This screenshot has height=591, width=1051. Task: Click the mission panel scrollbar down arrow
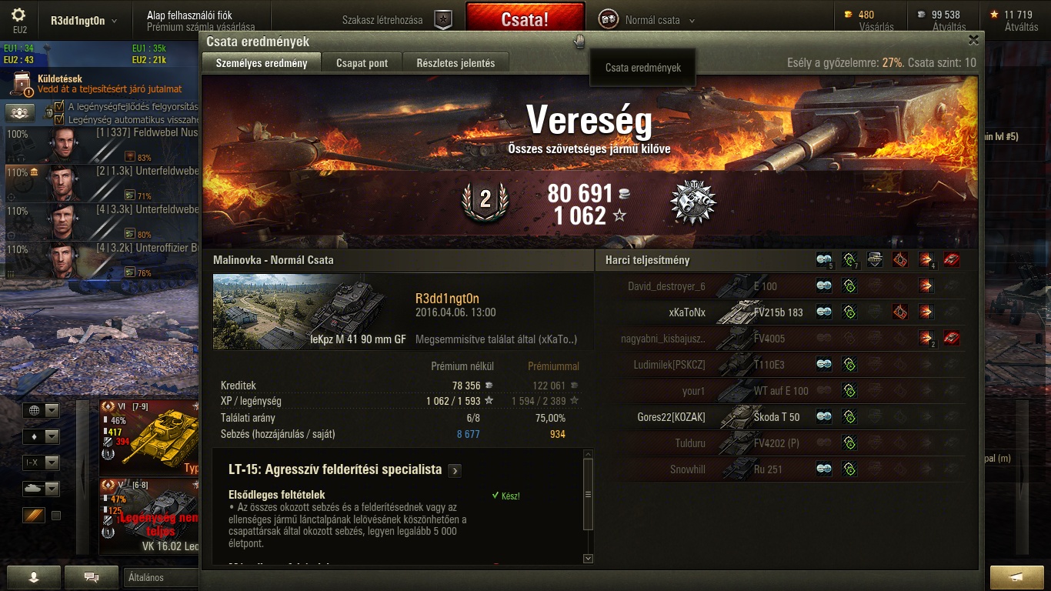pos(589,559)
